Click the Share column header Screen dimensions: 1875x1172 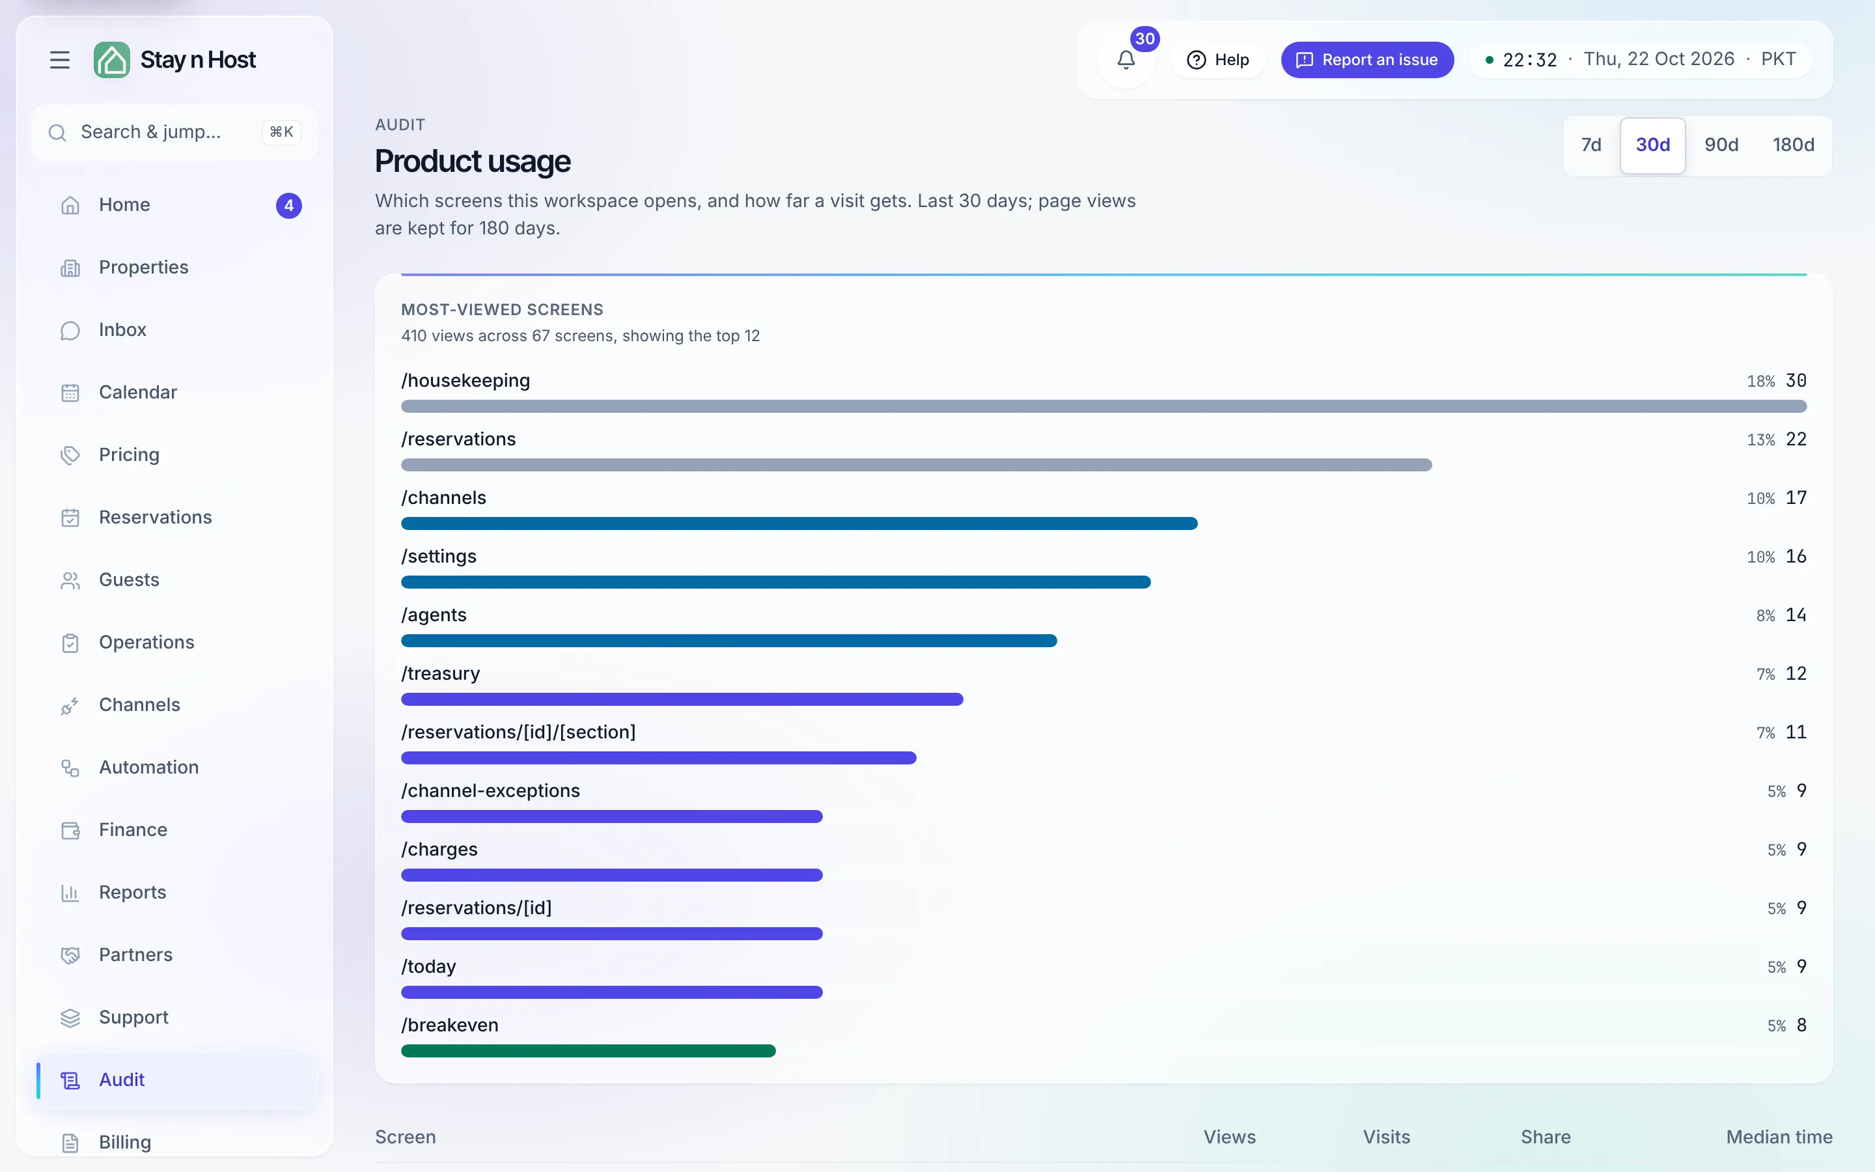coord(1546,1137)
